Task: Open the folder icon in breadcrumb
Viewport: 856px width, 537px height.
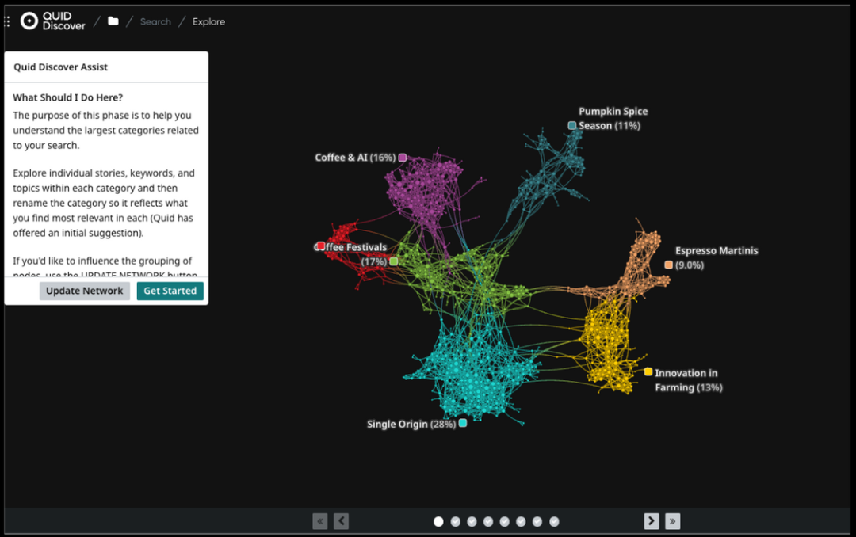Action: point(113,21)
